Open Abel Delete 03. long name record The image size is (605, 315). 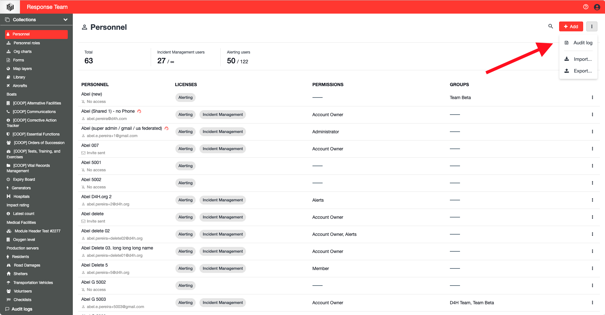pyautogui.click(x=117, y=248)
